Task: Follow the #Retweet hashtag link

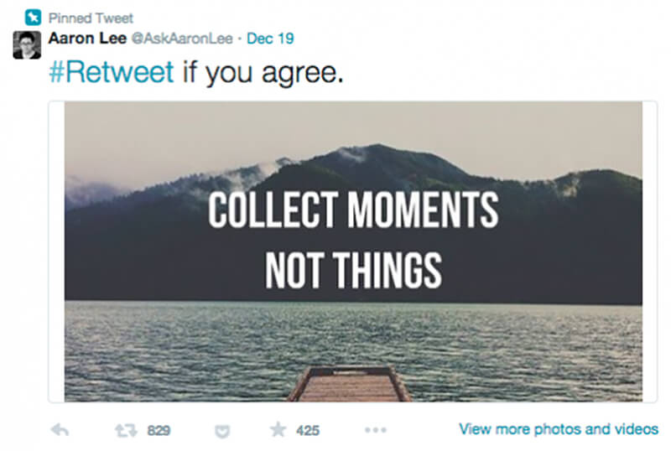Action: [x=112, y=71]
